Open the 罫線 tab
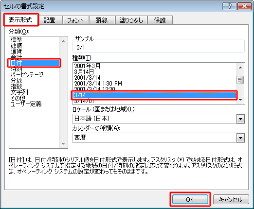The width and height of the screenshot is (254, 209). [102, 20]
